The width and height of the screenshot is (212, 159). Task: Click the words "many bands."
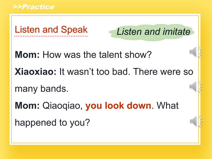coord(41,89)
